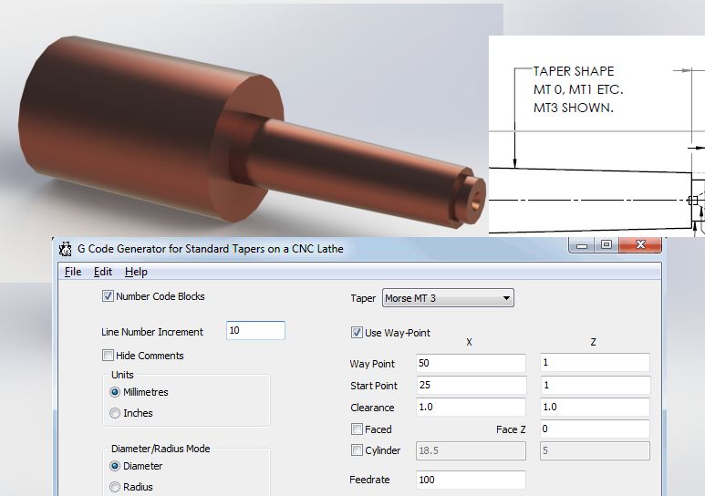Click the Feedrate label
This screenshot has height=496, width=705.
[369, 480]
